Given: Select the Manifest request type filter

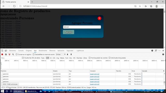Looking at the screenshot, I should 79,58.
